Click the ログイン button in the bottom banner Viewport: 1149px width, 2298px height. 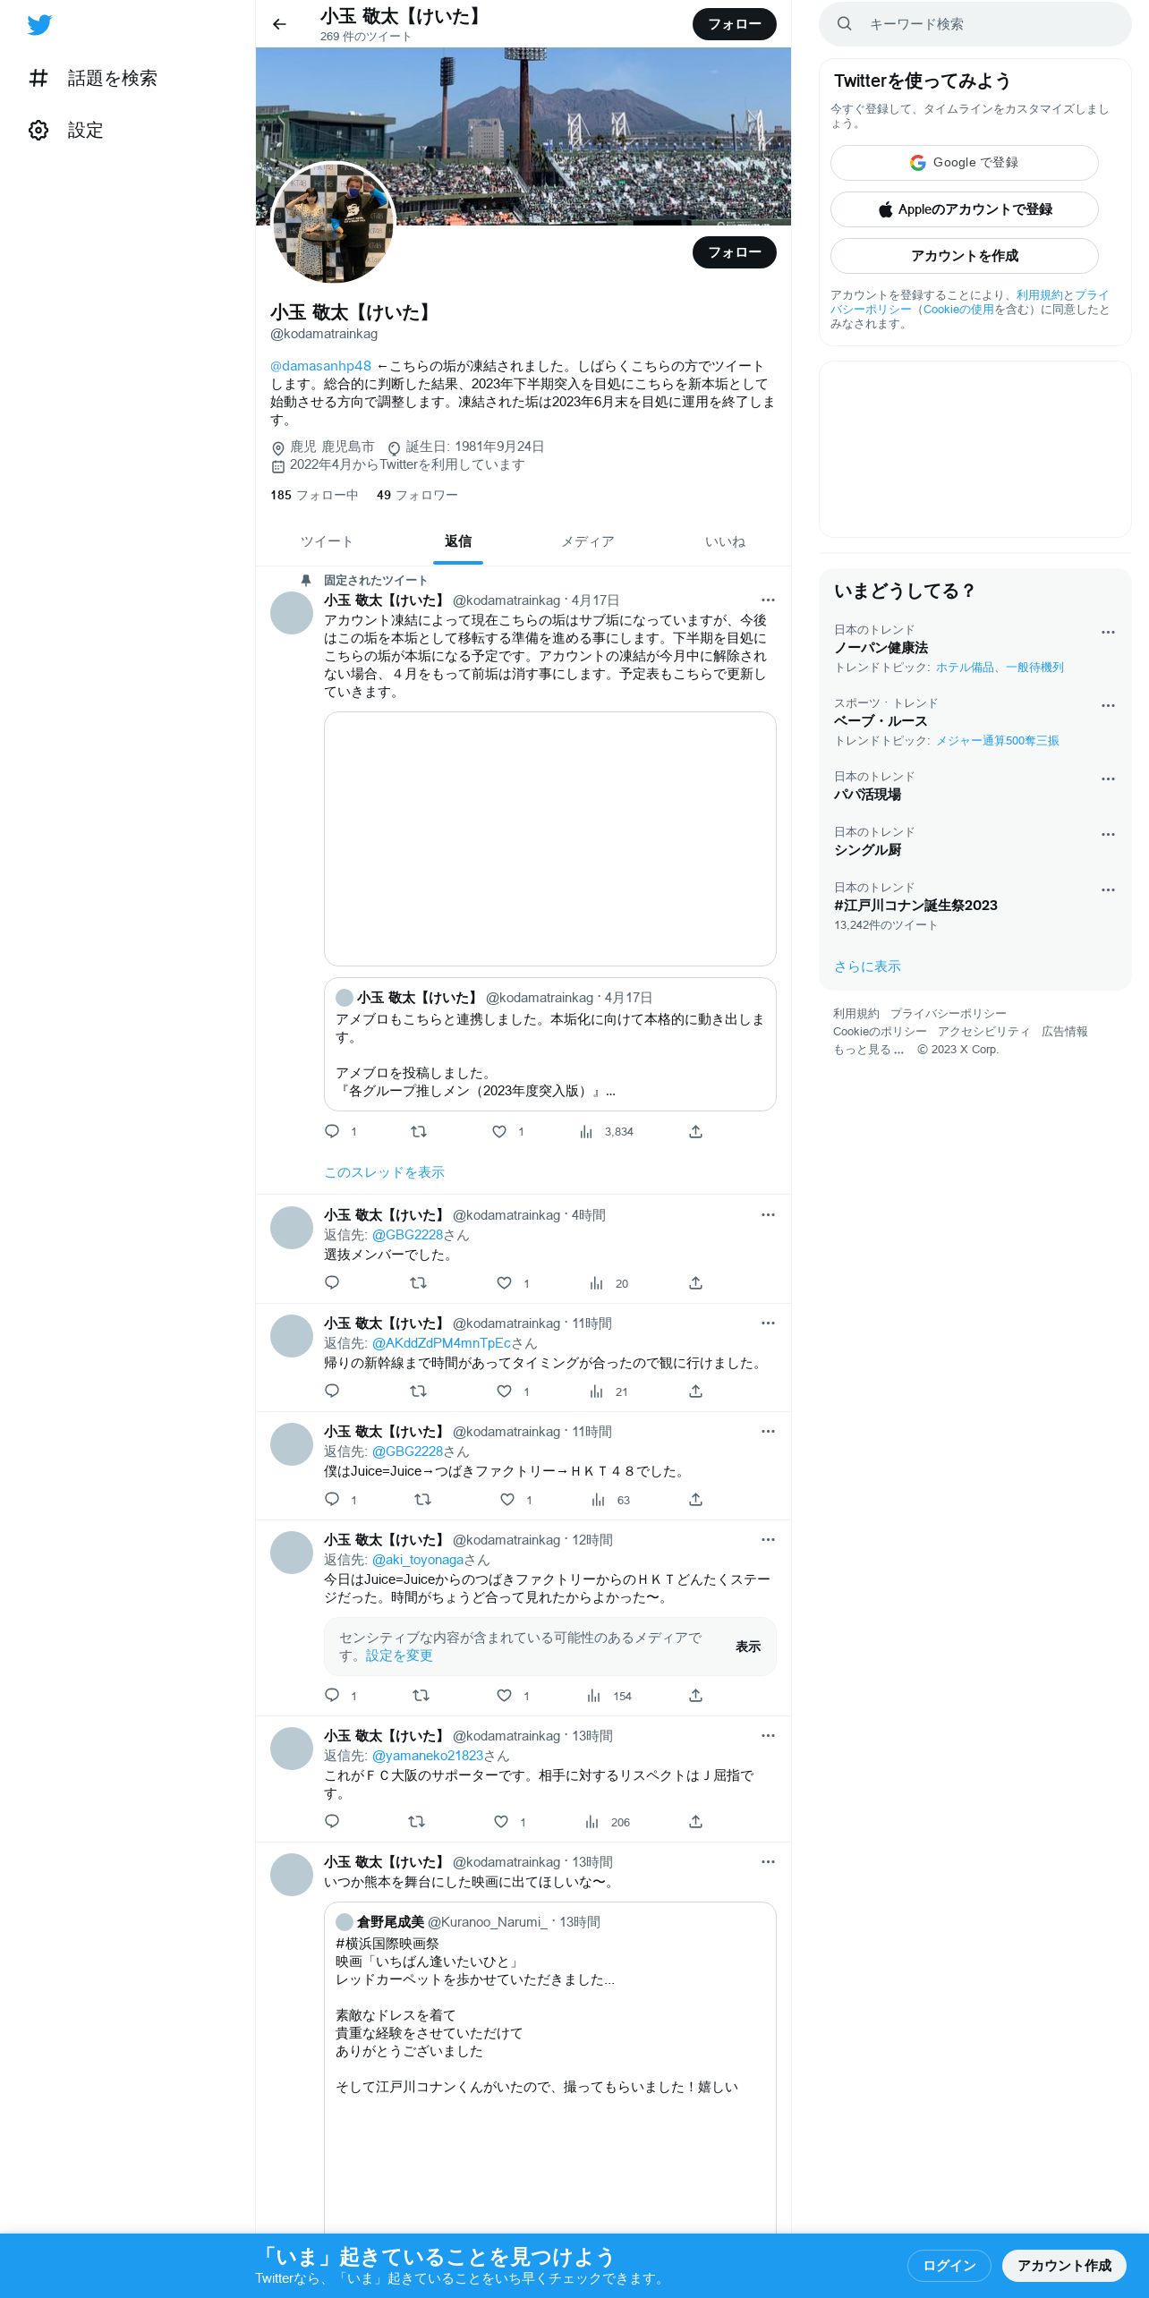point(949,2266)
